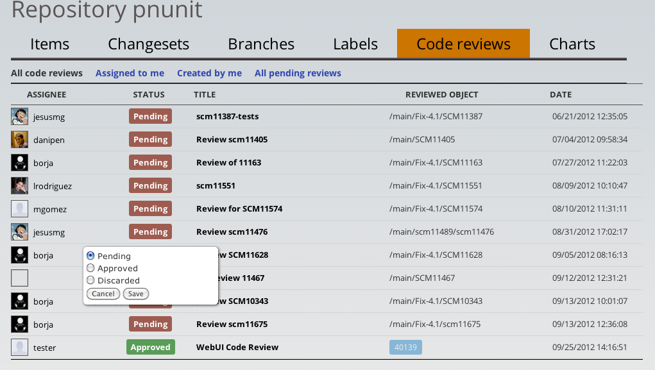Viewport: 655px width, 370px height.
Task: Click changeset 40139 on the WebUI Code Review
Action: 405,347
